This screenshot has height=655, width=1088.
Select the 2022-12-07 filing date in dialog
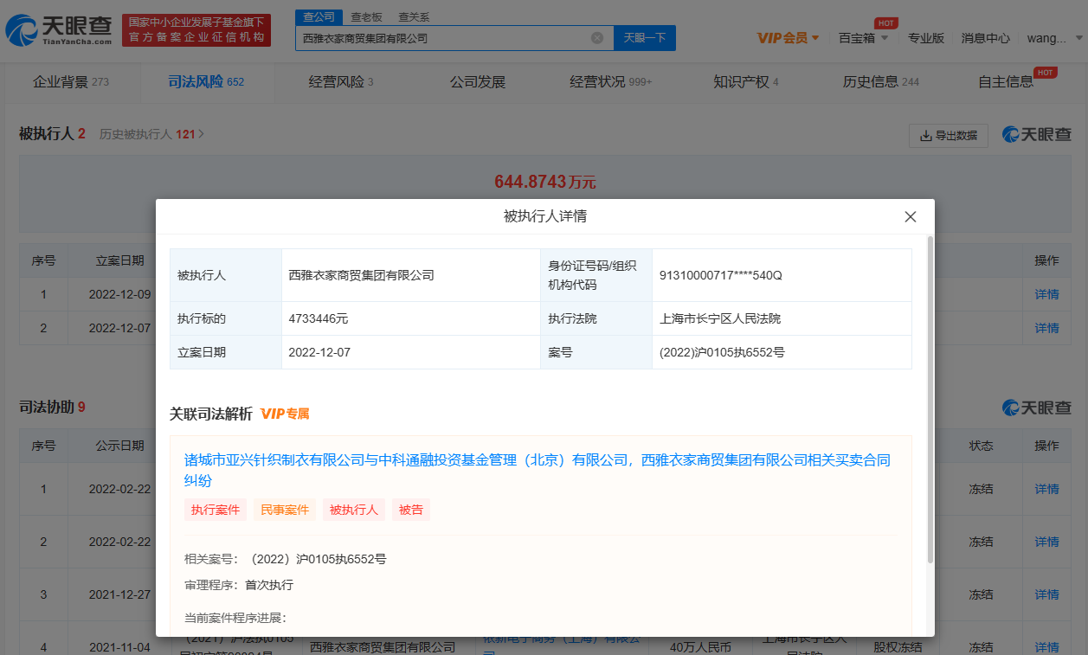(x=319, y=352)
